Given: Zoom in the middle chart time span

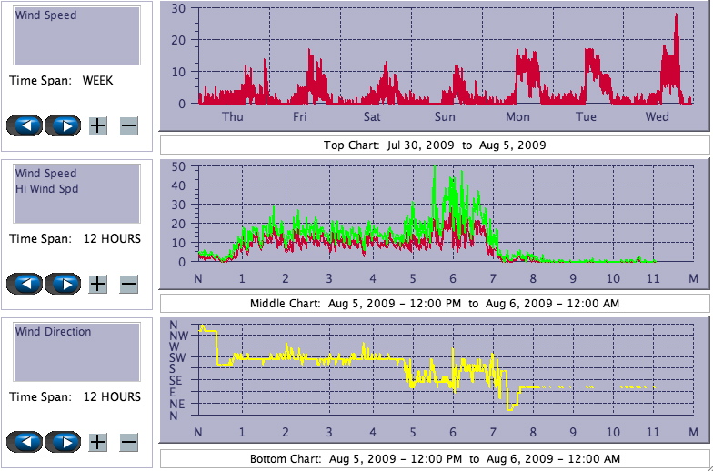Looking at the screenshot, I should 98,284.
